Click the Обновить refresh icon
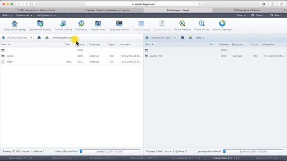Image resolution: width=287 pixels, height=161 pixels. [81, 24]
